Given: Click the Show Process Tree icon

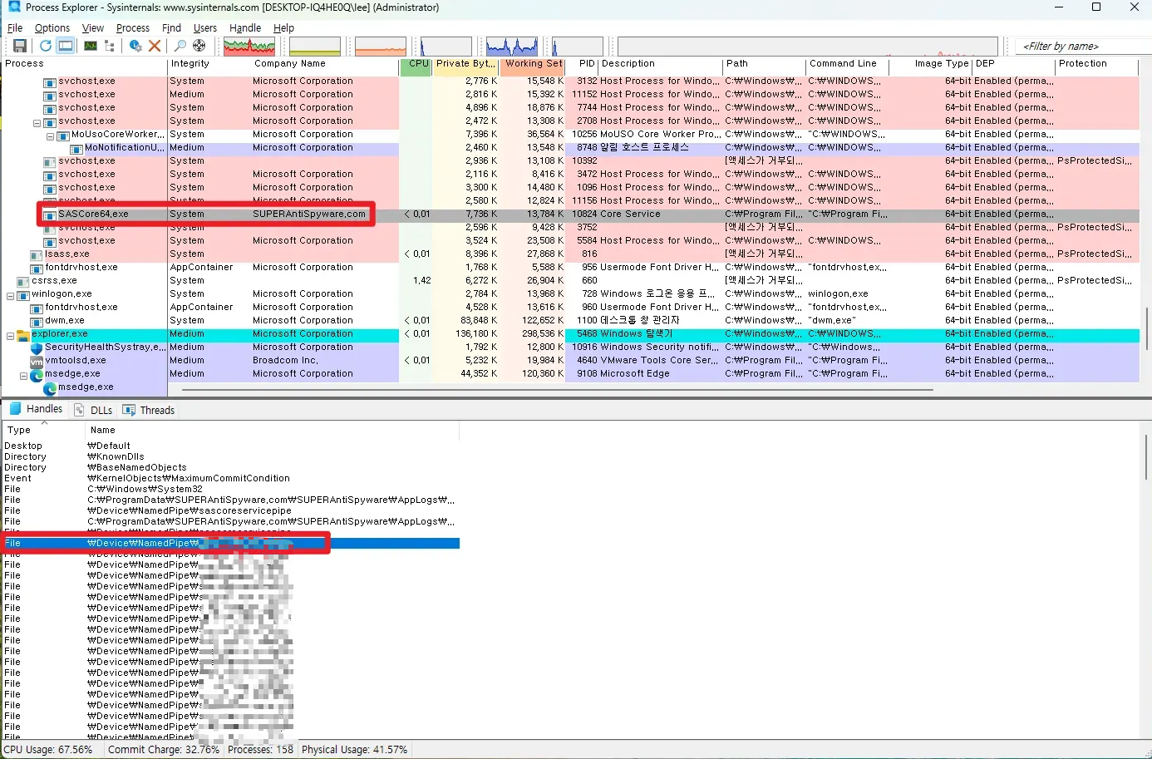Looking at the screenshot, I should 109,46.
